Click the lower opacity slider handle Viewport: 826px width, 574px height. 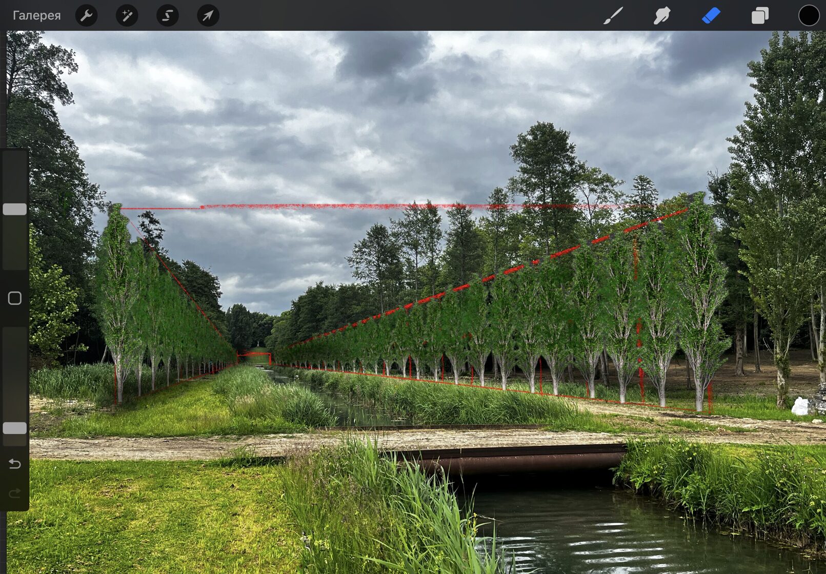pos(15,428)
